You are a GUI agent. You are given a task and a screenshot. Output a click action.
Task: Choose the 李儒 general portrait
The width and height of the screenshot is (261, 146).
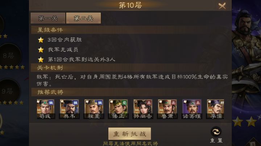pyautogui.click(x=216, y=109)
